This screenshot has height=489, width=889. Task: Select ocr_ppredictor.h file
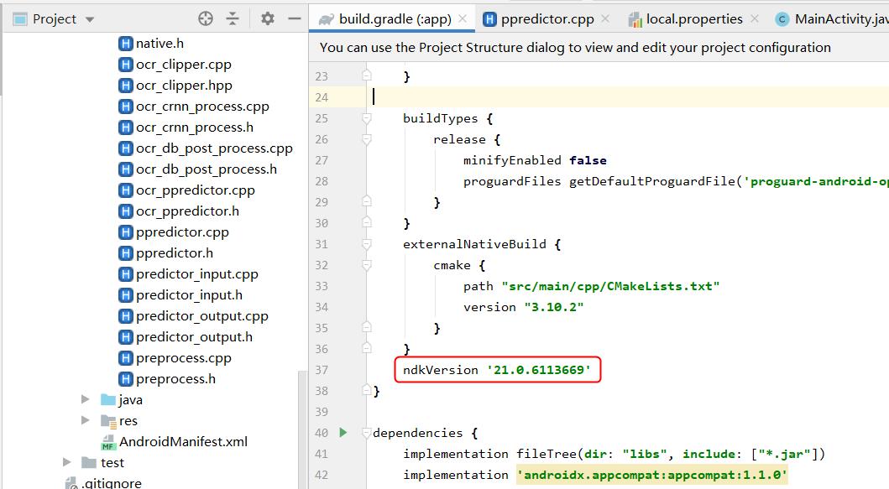pos(187,211)
